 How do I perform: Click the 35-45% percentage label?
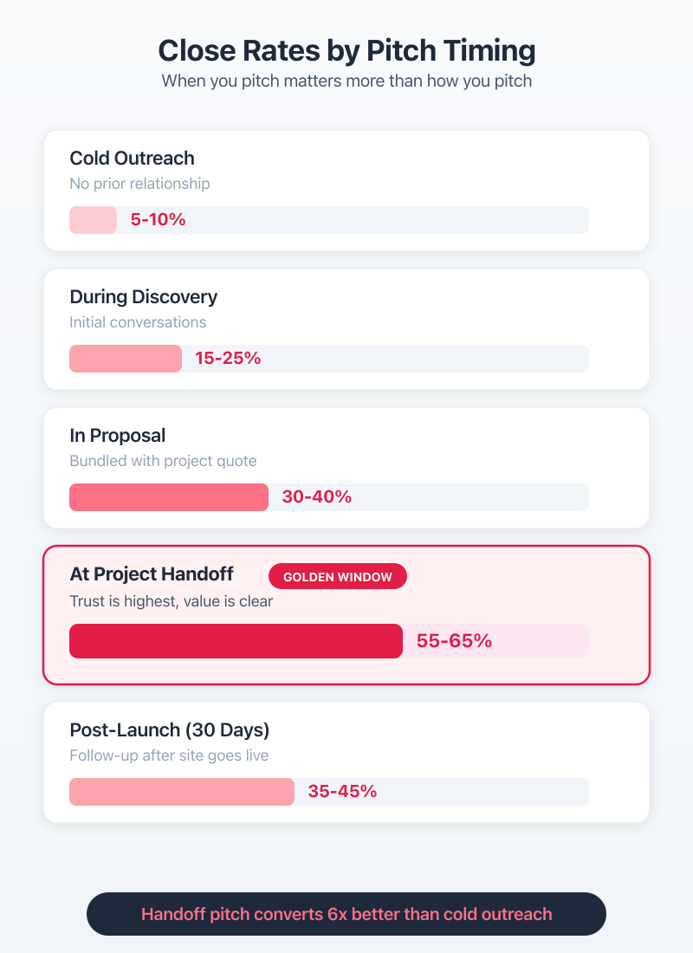342,792
